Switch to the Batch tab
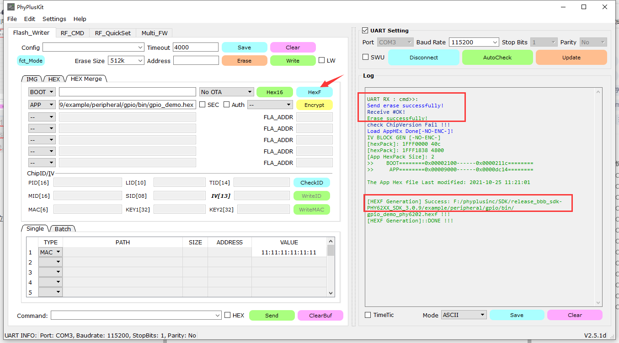The image size is (619, 343). (63, 229)
